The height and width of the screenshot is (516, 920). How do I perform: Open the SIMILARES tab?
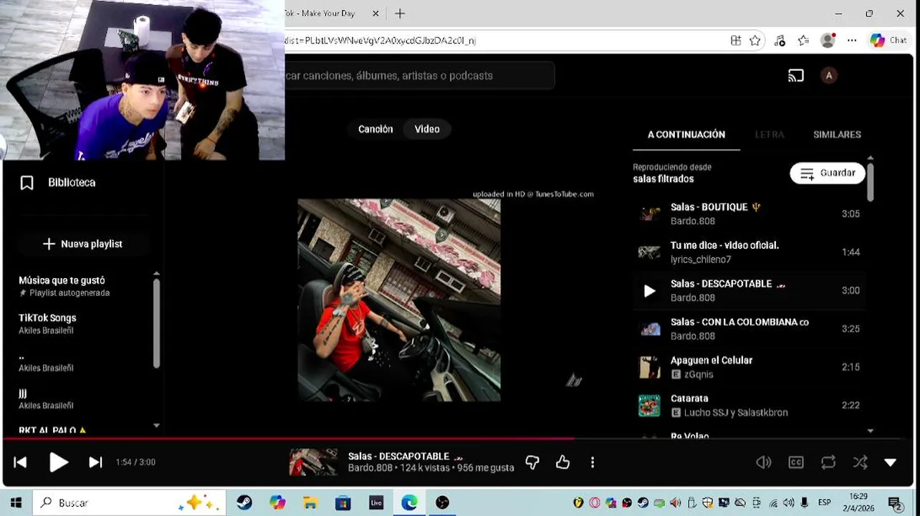coord(837,134)
